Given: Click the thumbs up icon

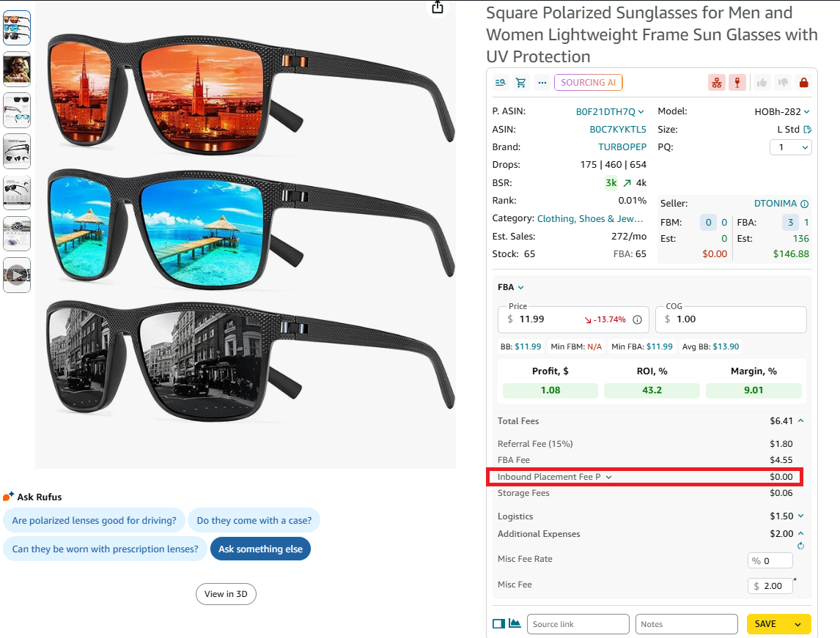Looking at the screenshot, I should pos(762,83).
